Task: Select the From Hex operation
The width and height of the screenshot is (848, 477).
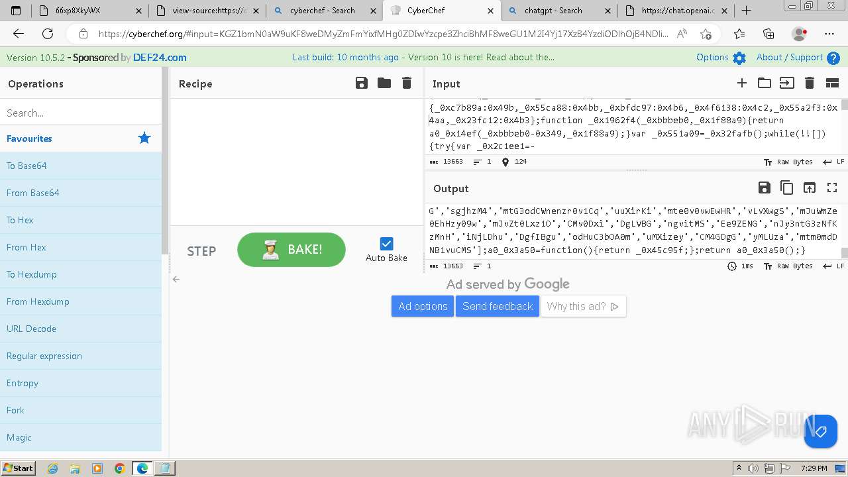Action: tap(81, 247)
